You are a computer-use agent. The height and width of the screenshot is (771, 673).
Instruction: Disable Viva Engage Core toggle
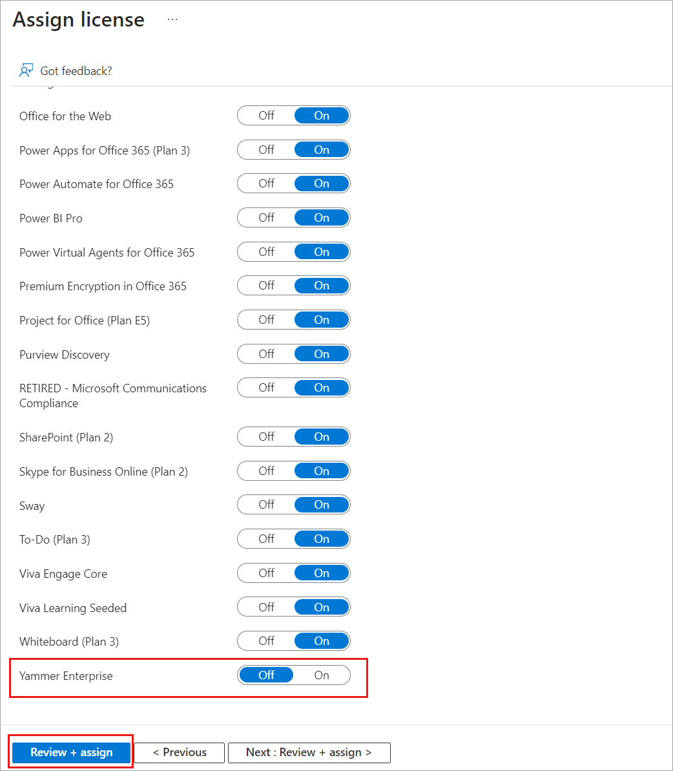tap(266, 573)
